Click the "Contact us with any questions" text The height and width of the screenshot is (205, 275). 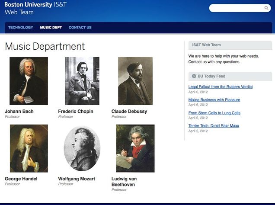pyautogui.click(x=214, y=62)
